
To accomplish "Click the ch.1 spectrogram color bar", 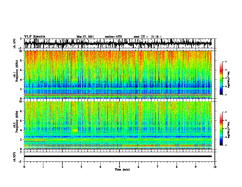I will click(x=221, y=78).
